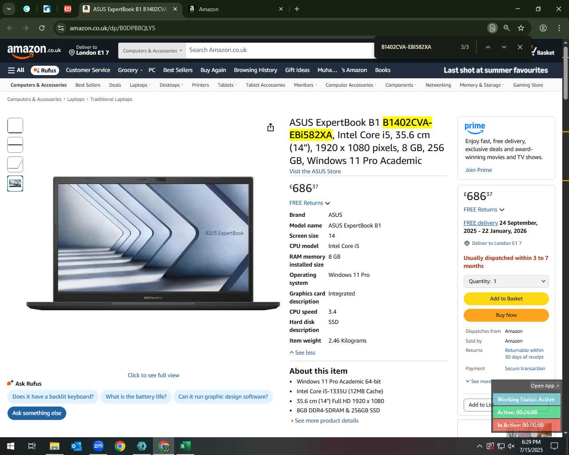Click Secure transaction link
This screenshot has height=455, width=569.
point(525,368)
